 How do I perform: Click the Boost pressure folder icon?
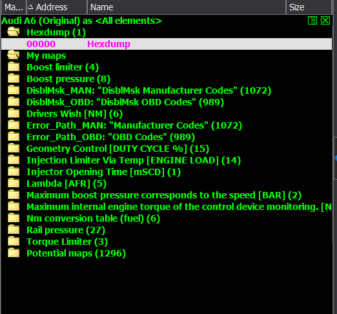click(14, 79)
